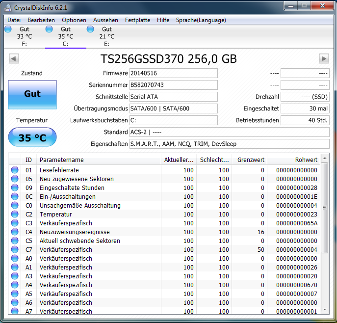Screen dimensions: 337x323
Task: Select the Neuzuweisungsereignisse parameter name
Action: [75, 232]
